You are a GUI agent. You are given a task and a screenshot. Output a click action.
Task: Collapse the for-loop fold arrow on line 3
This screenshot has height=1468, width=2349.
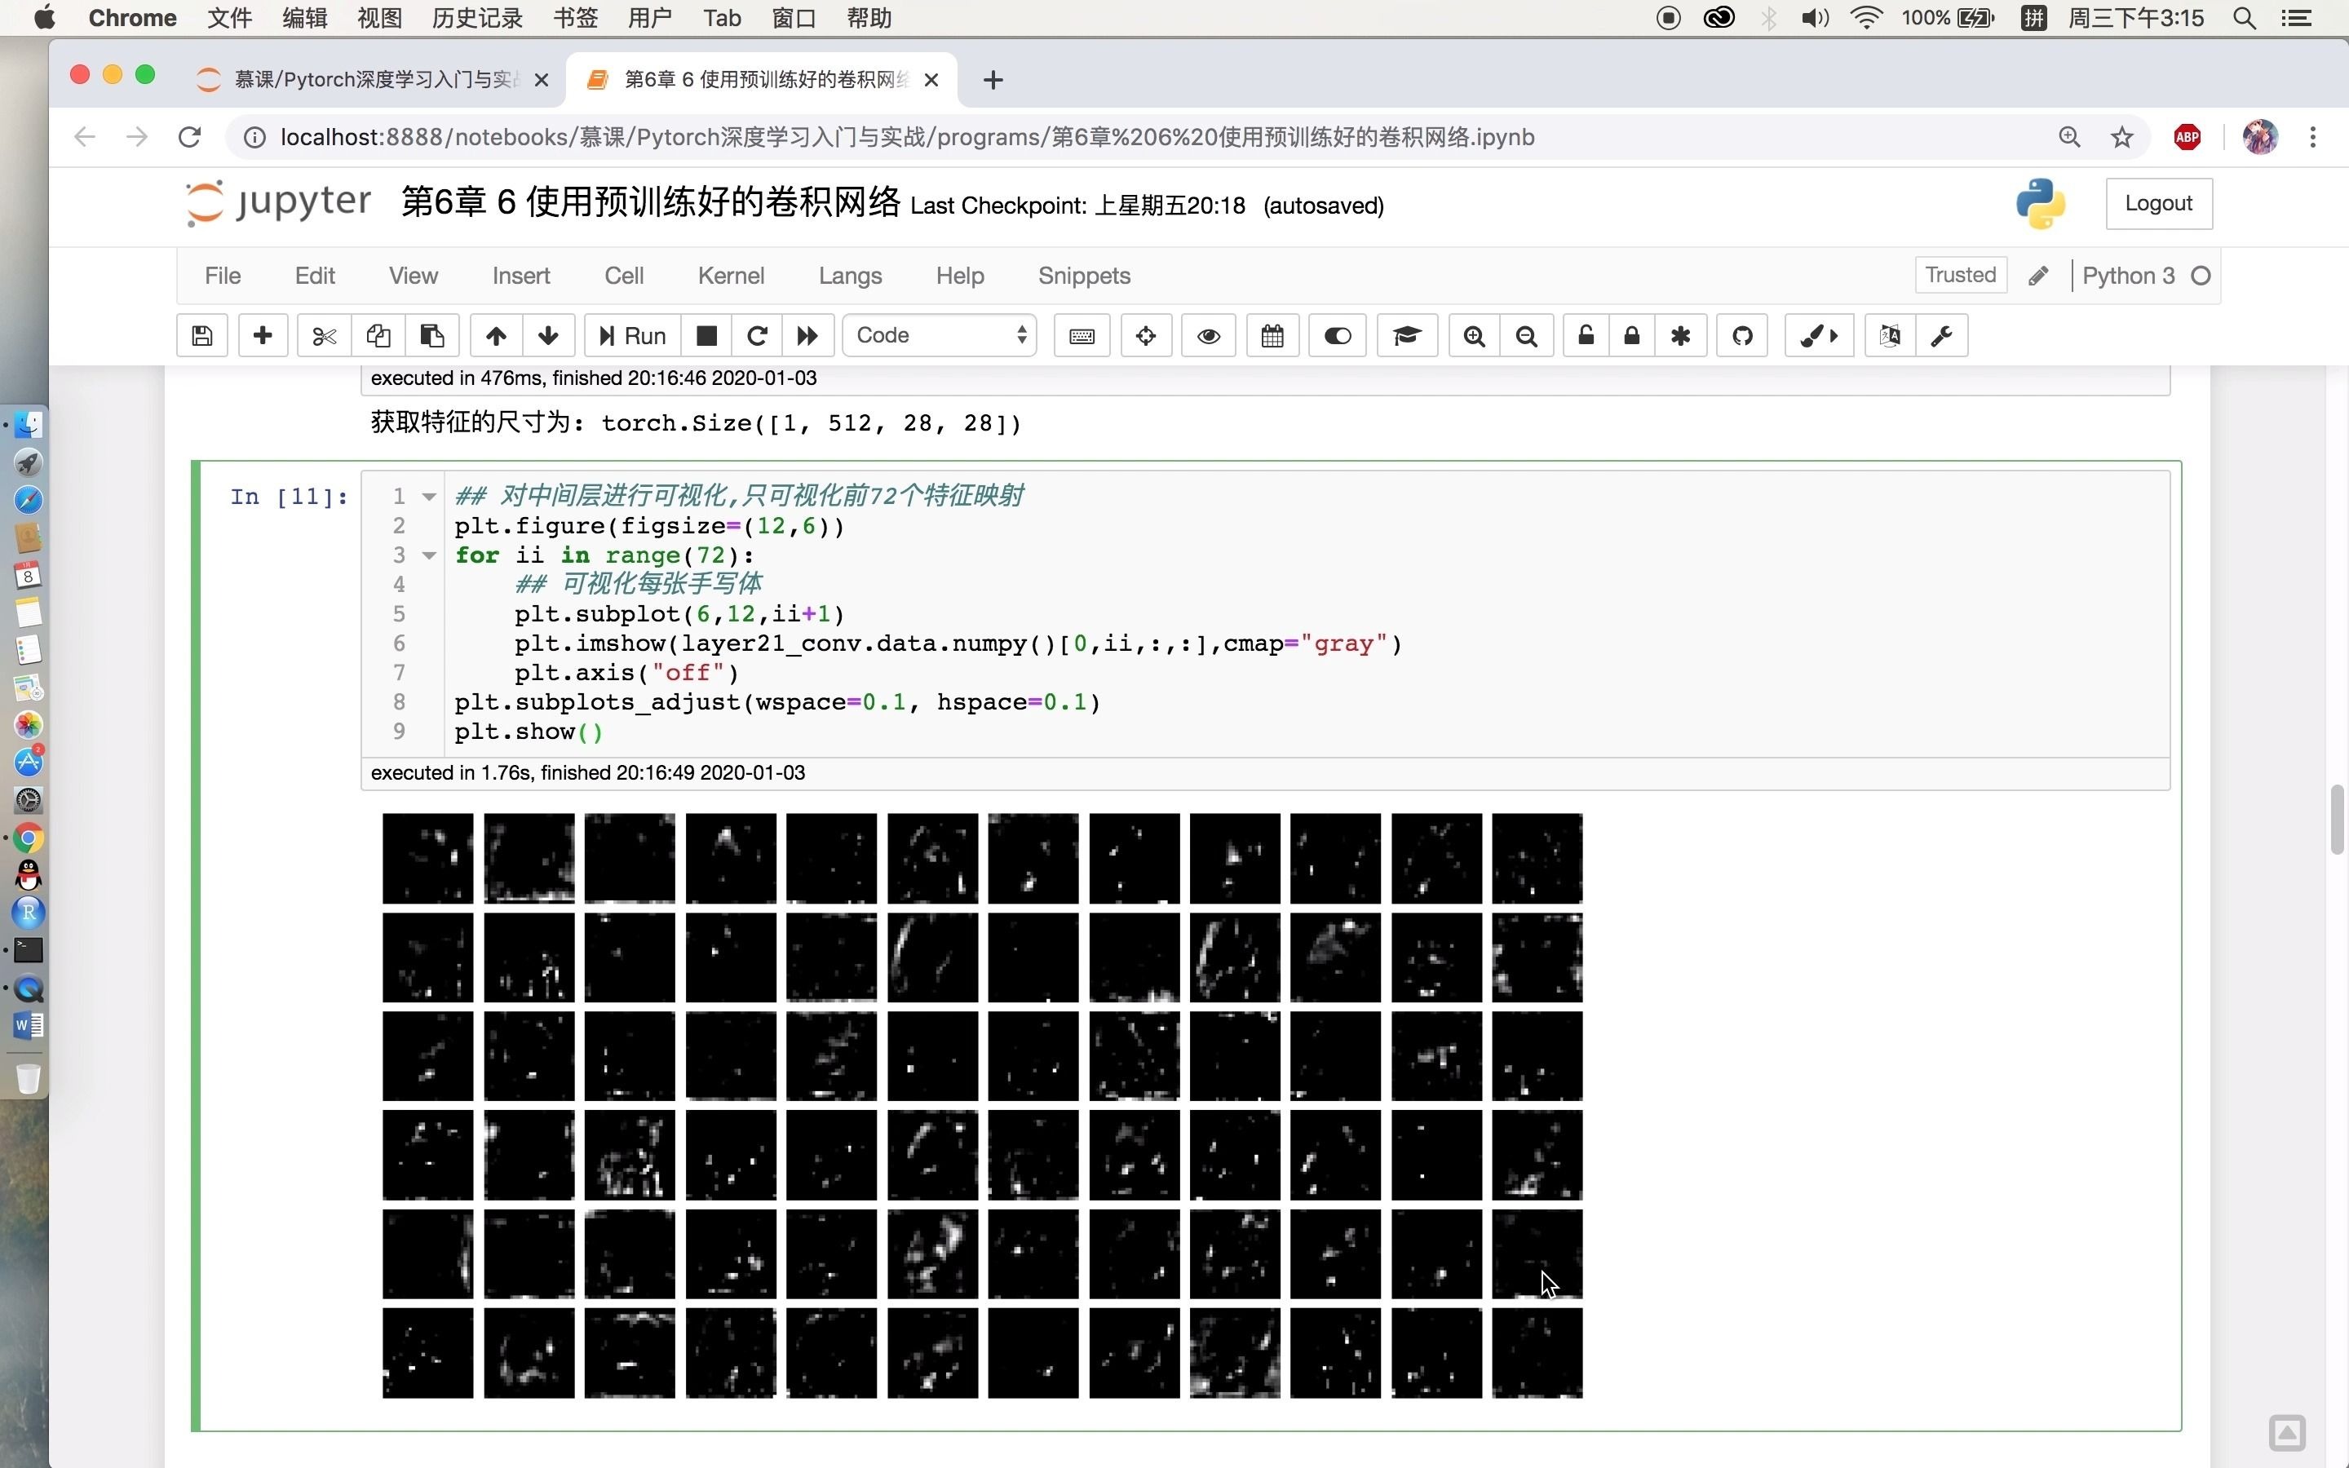tap(428, 556)
